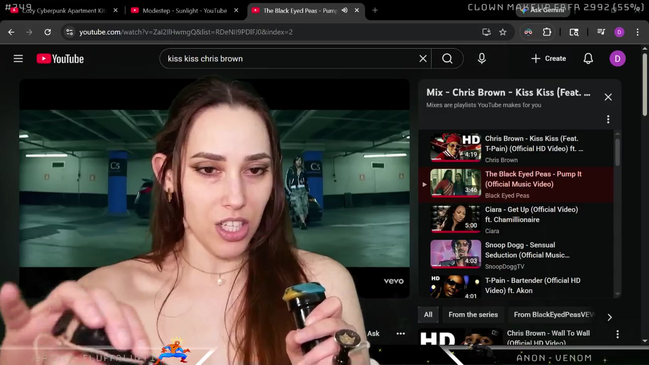Click the install app icon in address bar

(x=486, y=32)
